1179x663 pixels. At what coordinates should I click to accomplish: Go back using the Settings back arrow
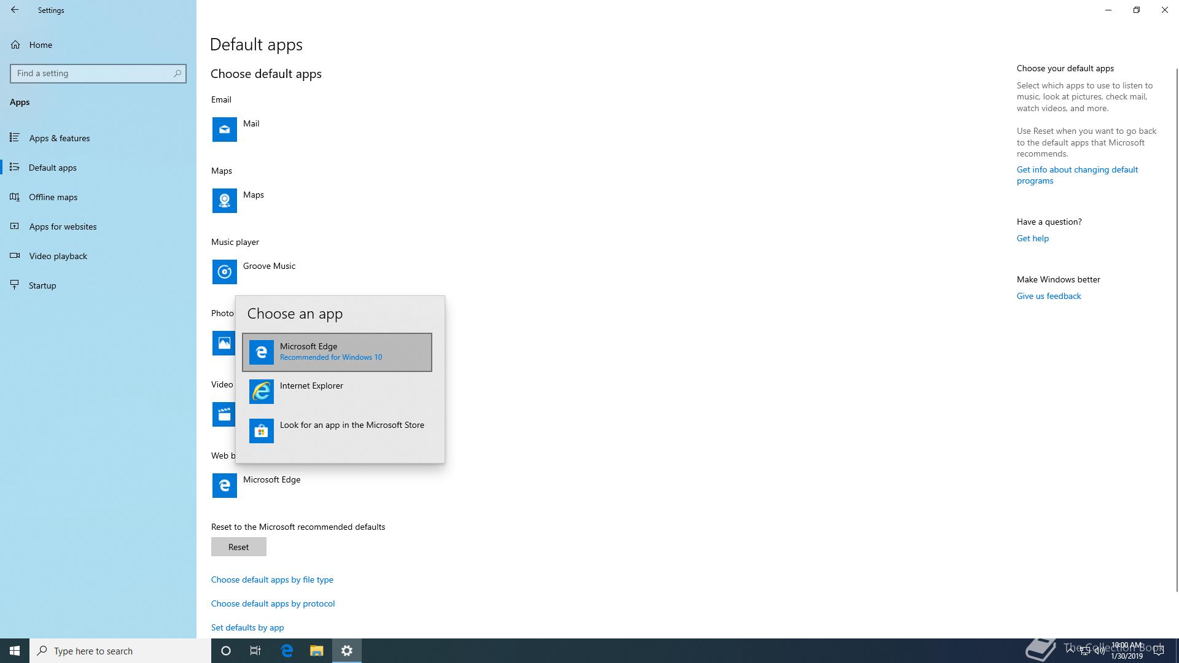coord(15,10)
